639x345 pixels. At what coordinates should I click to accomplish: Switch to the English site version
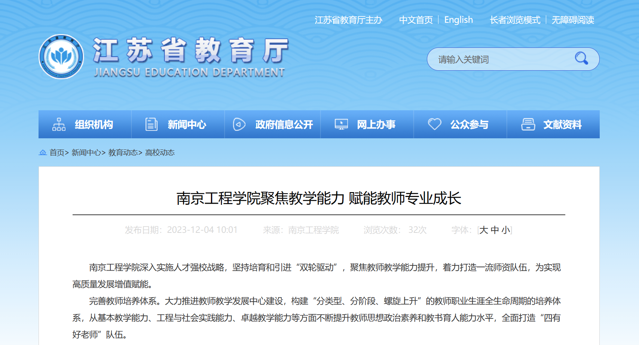458,20
